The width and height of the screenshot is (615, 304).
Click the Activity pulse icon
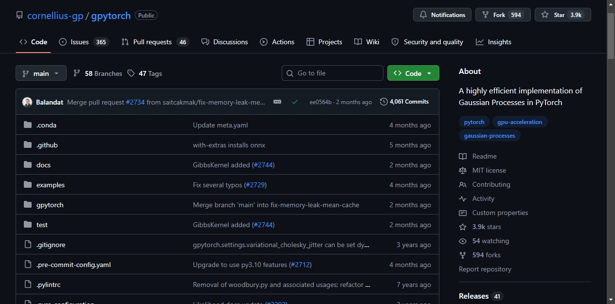463,198
